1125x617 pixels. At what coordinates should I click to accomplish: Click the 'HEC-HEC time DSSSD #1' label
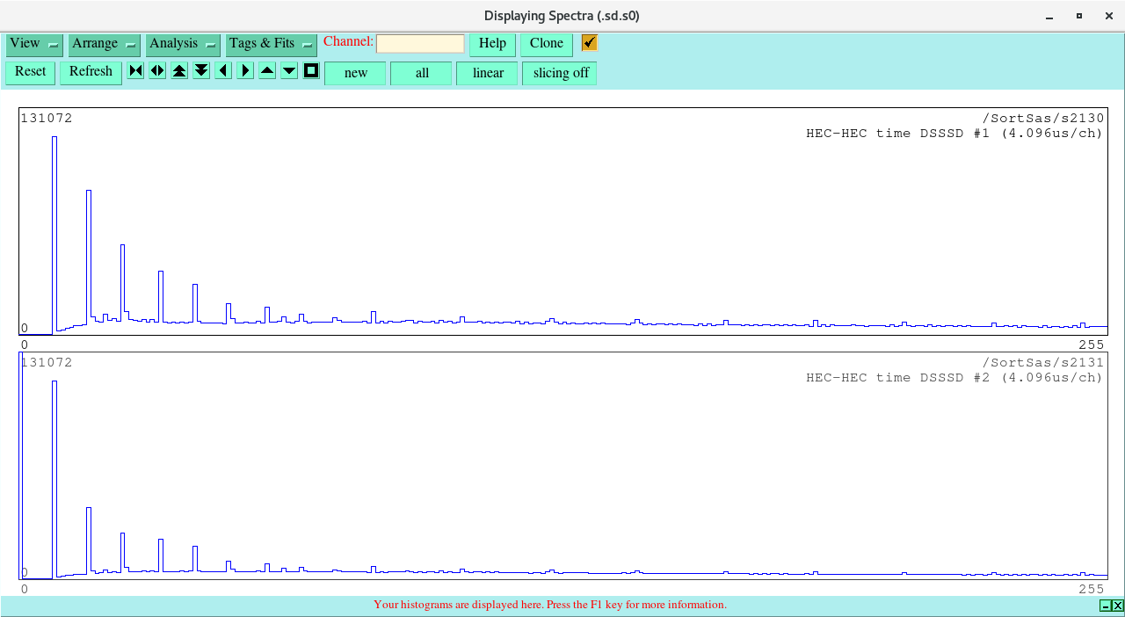coord(898,134)
